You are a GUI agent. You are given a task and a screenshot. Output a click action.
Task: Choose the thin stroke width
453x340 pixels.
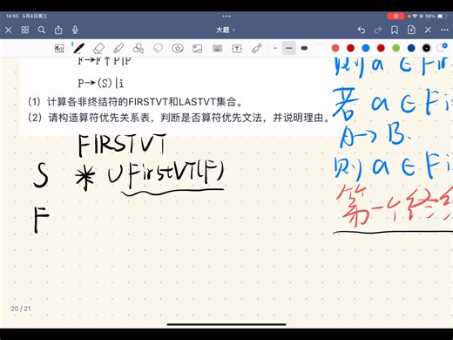pyautogui.click(x=275, y=48)
